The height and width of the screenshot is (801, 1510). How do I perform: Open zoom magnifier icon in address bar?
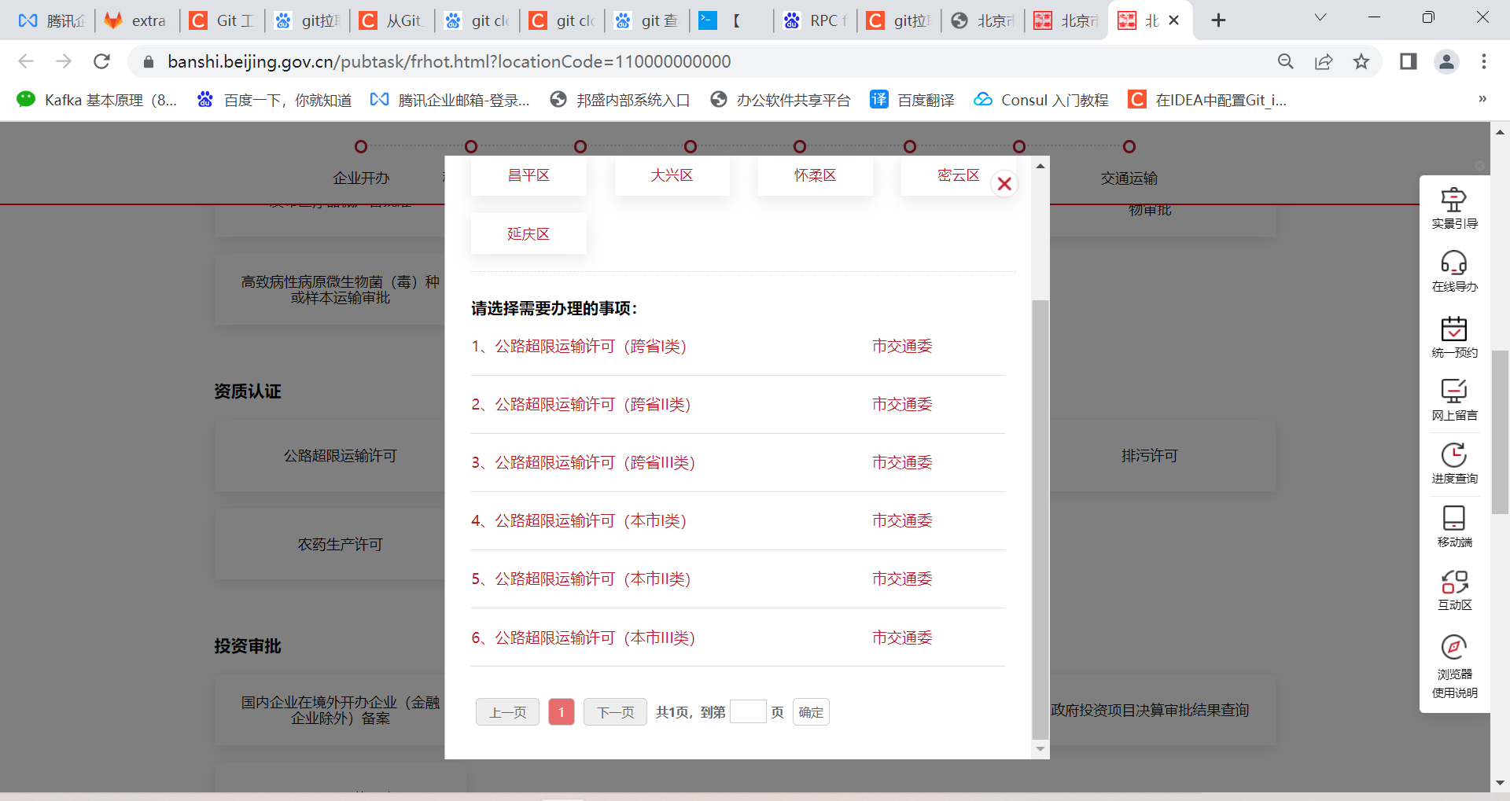[1286, 61]
